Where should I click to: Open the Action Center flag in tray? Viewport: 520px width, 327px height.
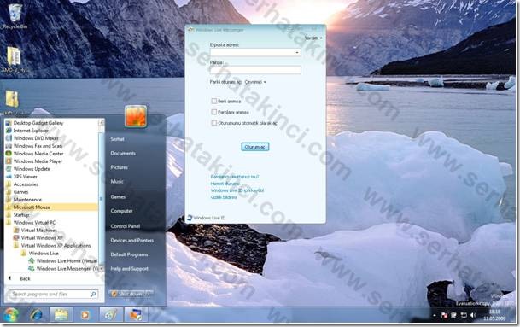(x=444, y=315)
